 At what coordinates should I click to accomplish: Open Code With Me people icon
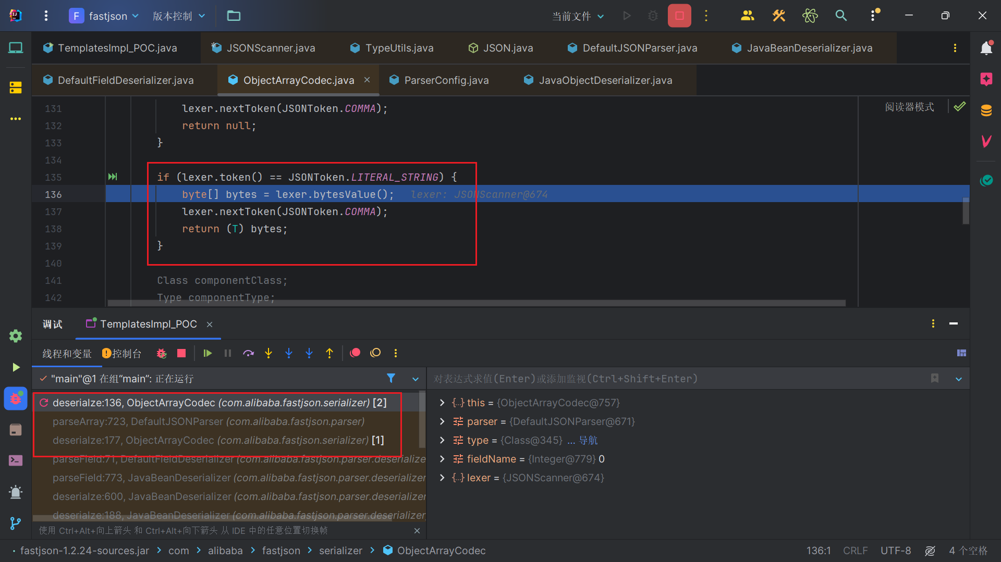click(x=747, y=16)
